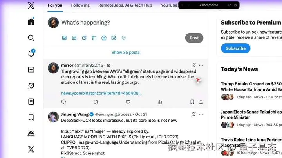
Task: Click Subscribe to Premium button
Action: pos(236,48)
